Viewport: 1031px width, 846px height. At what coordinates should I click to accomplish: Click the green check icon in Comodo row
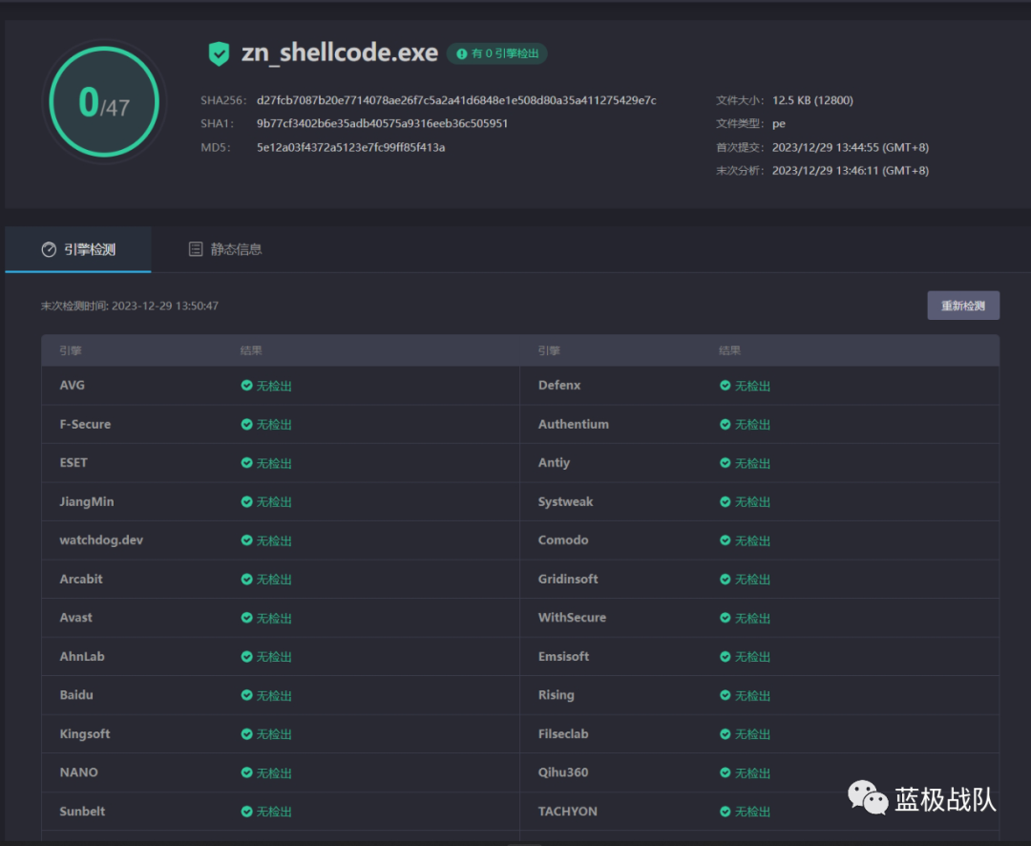point(725,540)
